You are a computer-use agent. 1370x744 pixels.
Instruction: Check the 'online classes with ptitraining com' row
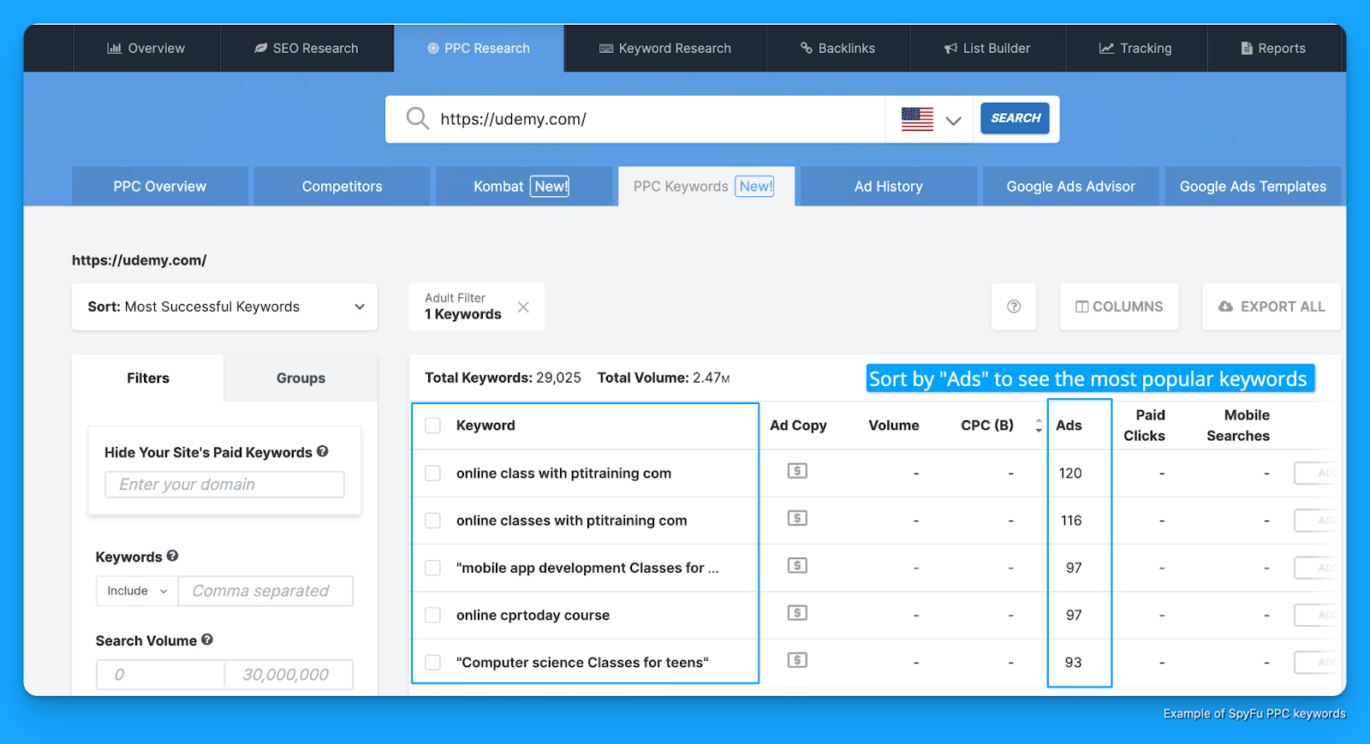pos(433,521)
